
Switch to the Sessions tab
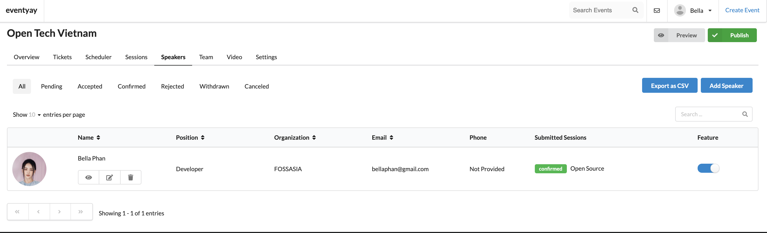pos(136,57)
